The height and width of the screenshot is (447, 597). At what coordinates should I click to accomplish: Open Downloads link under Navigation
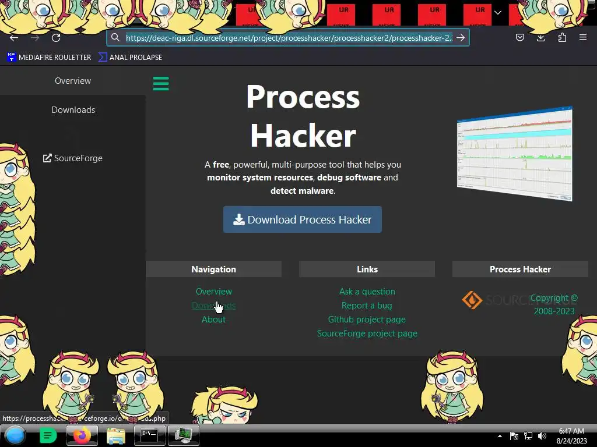point(213,306)
